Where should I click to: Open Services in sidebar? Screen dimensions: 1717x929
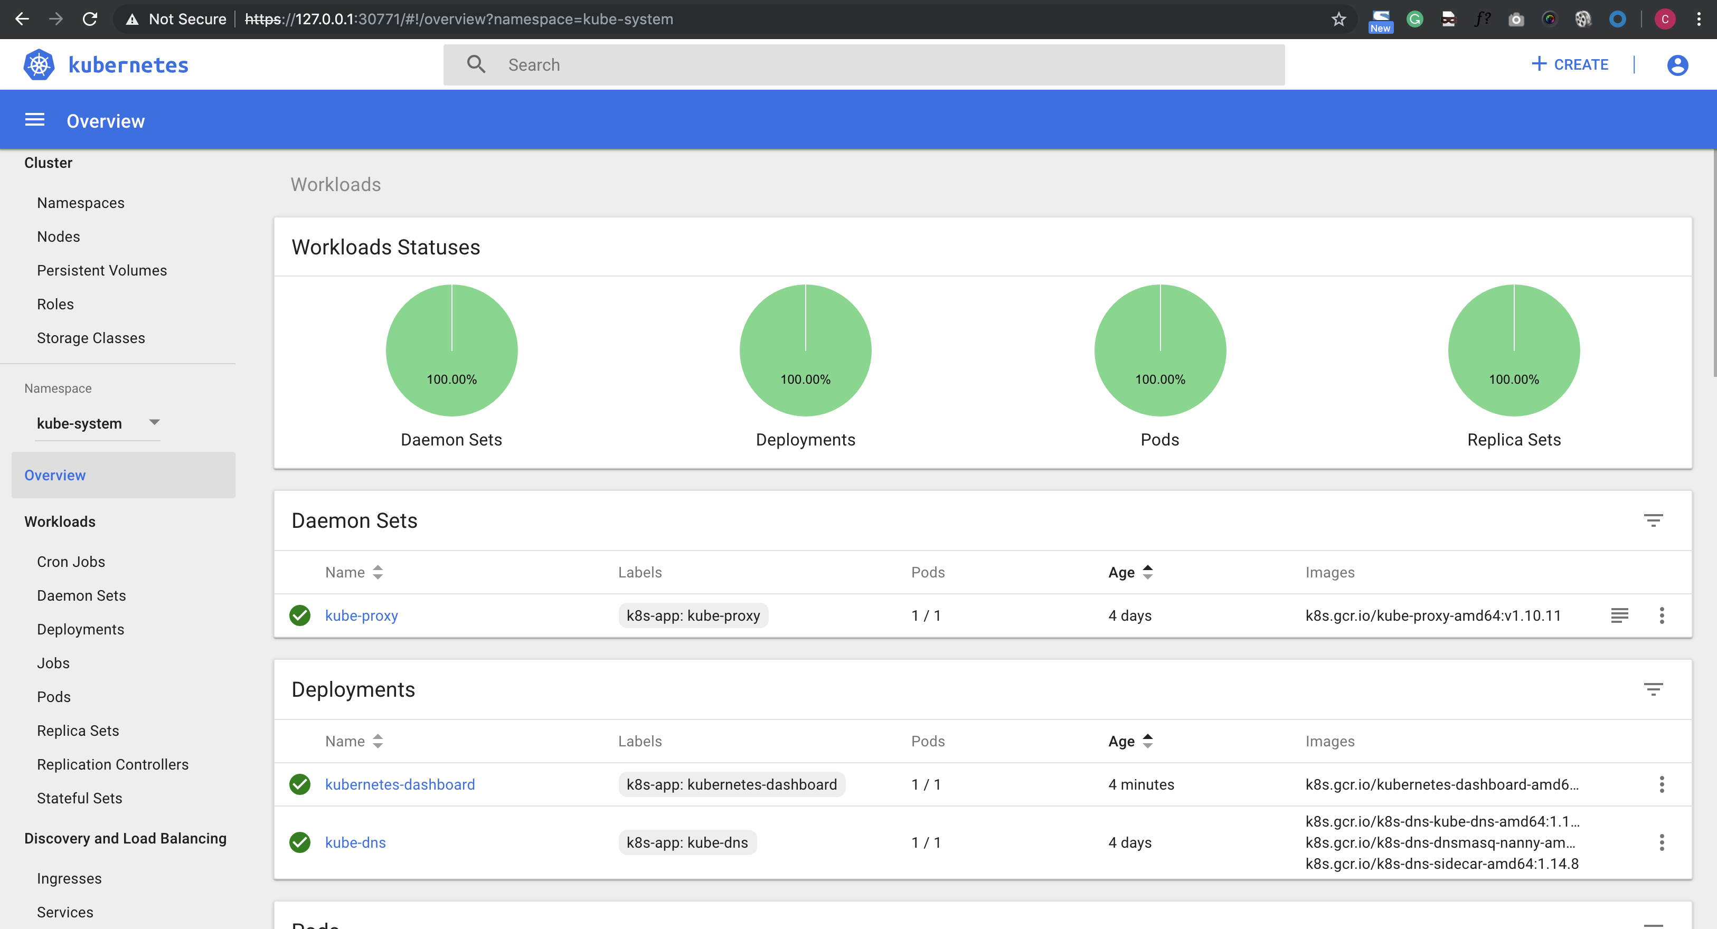tap(65, 912)
